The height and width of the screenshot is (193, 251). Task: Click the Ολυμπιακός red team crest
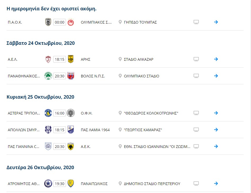tap(71, 22)
